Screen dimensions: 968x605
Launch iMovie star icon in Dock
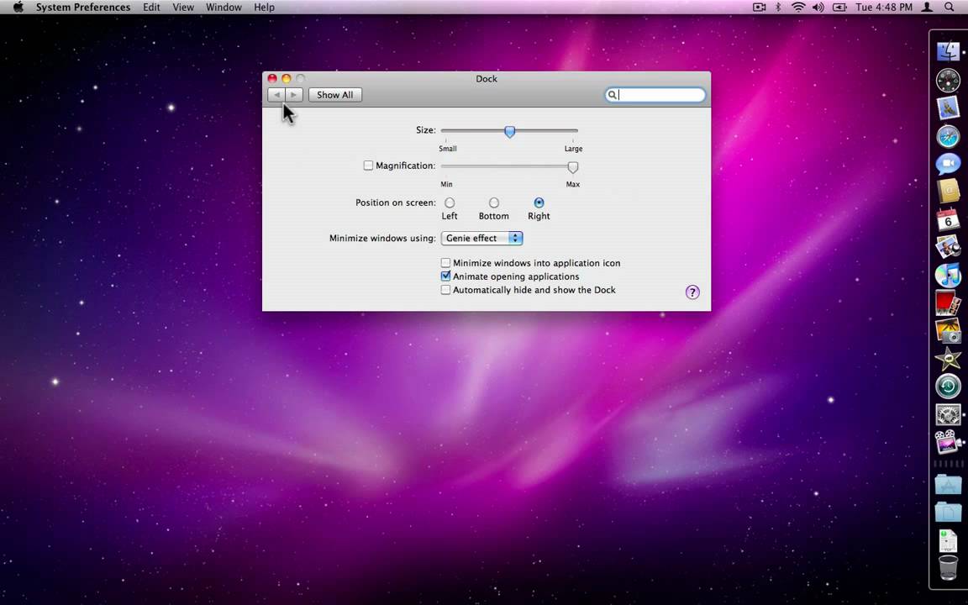(x=948, y=359)
